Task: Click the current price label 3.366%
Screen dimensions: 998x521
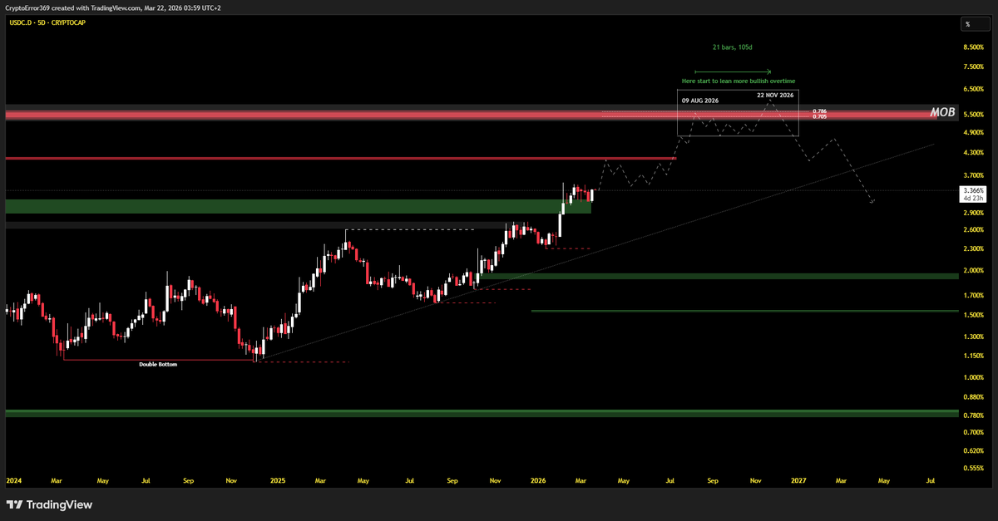Action: [x=973, y=190]
